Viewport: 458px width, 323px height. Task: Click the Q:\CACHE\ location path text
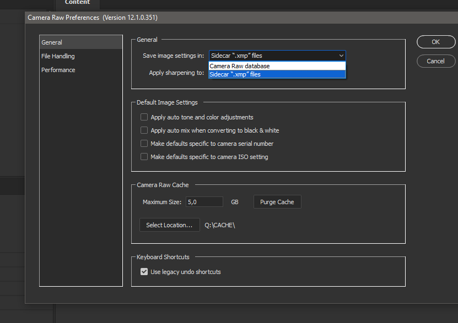[x=220, y=225]
